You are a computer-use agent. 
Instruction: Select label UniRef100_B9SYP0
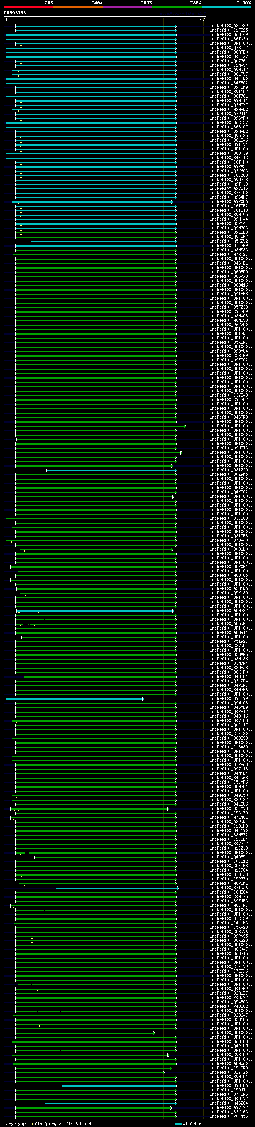point(229,118)
